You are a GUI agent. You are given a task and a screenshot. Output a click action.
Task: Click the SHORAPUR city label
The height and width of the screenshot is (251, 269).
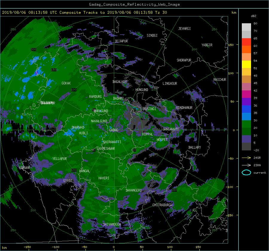[184, 60]
